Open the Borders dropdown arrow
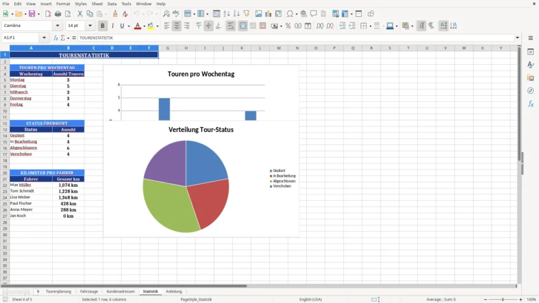The width and height of the screenshot is (539, 303). click(x=370, y=26)
